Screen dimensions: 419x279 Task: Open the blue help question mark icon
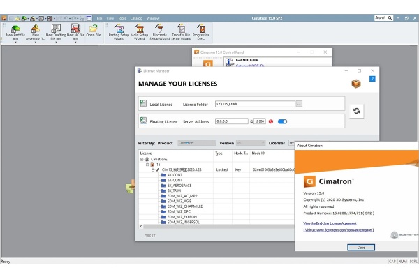(x=372, y=79)
